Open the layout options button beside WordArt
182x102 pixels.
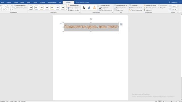pos(121,24)
